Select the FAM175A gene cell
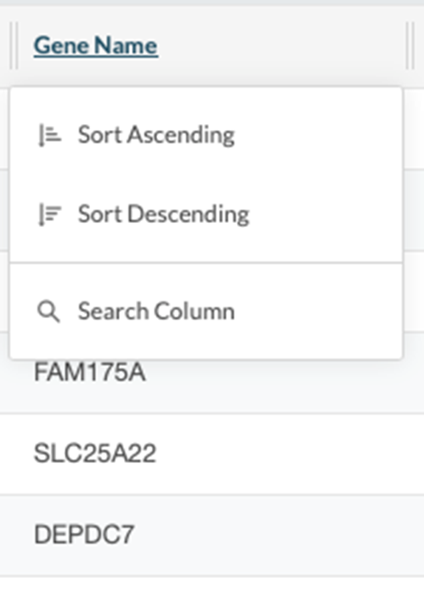The image size is (424, 593). (90, 373)
